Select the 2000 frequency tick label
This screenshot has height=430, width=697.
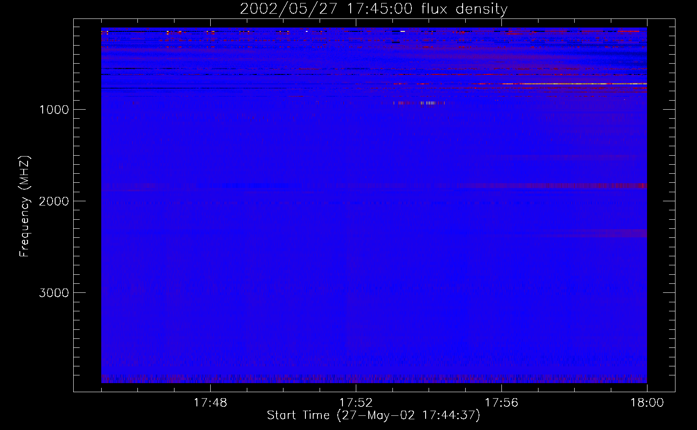pyautogui.click(x=54, y=201)
